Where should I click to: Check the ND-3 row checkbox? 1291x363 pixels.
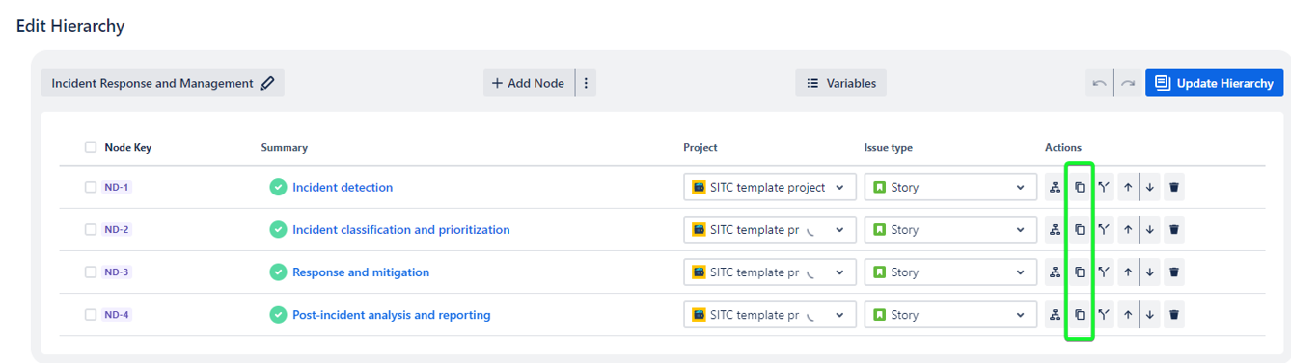pyautogui.click(x=91, y=272)
